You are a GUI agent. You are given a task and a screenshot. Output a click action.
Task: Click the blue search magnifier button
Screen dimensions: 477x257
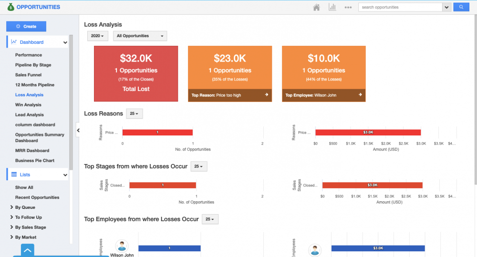461,7
